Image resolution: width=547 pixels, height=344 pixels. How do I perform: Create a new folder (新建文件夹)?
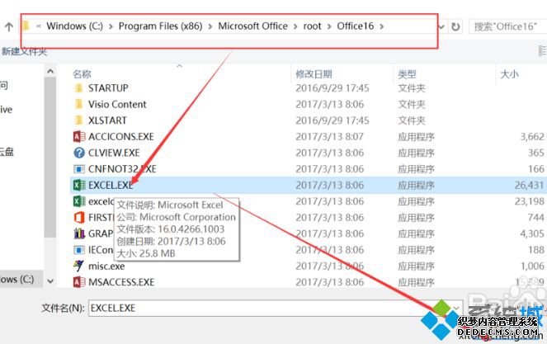tap(24, 52)
